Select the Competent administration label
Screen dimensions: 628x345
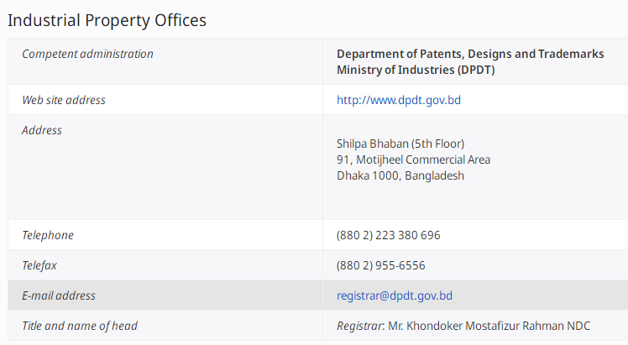[x=87, y=54]
